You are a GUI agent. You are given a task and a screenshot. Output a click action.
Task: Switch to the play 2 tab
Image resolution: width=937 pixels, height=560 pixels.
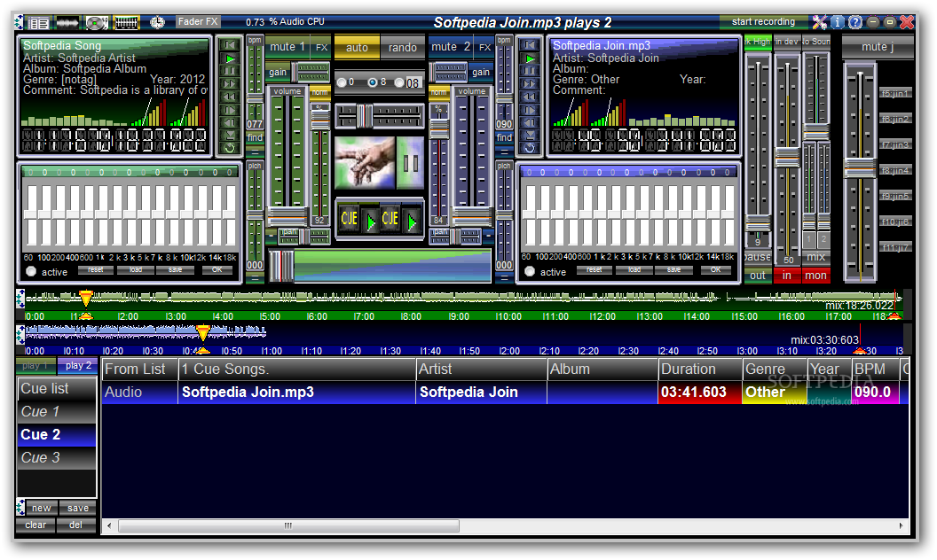pos(78,365)
